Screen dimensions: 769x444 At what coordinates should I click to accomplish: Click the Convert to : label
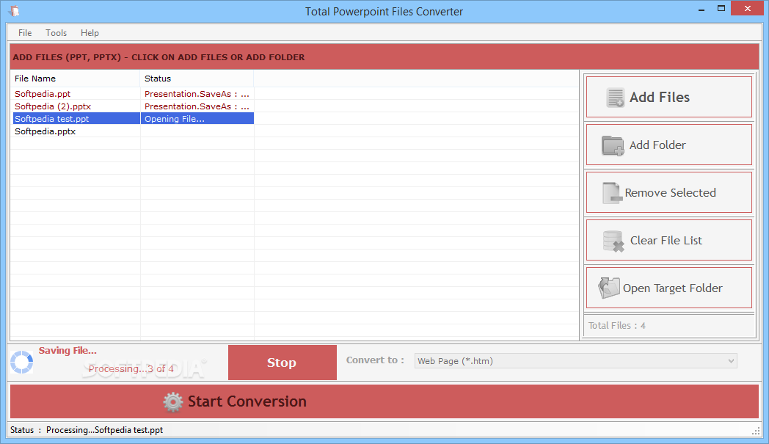375,360
